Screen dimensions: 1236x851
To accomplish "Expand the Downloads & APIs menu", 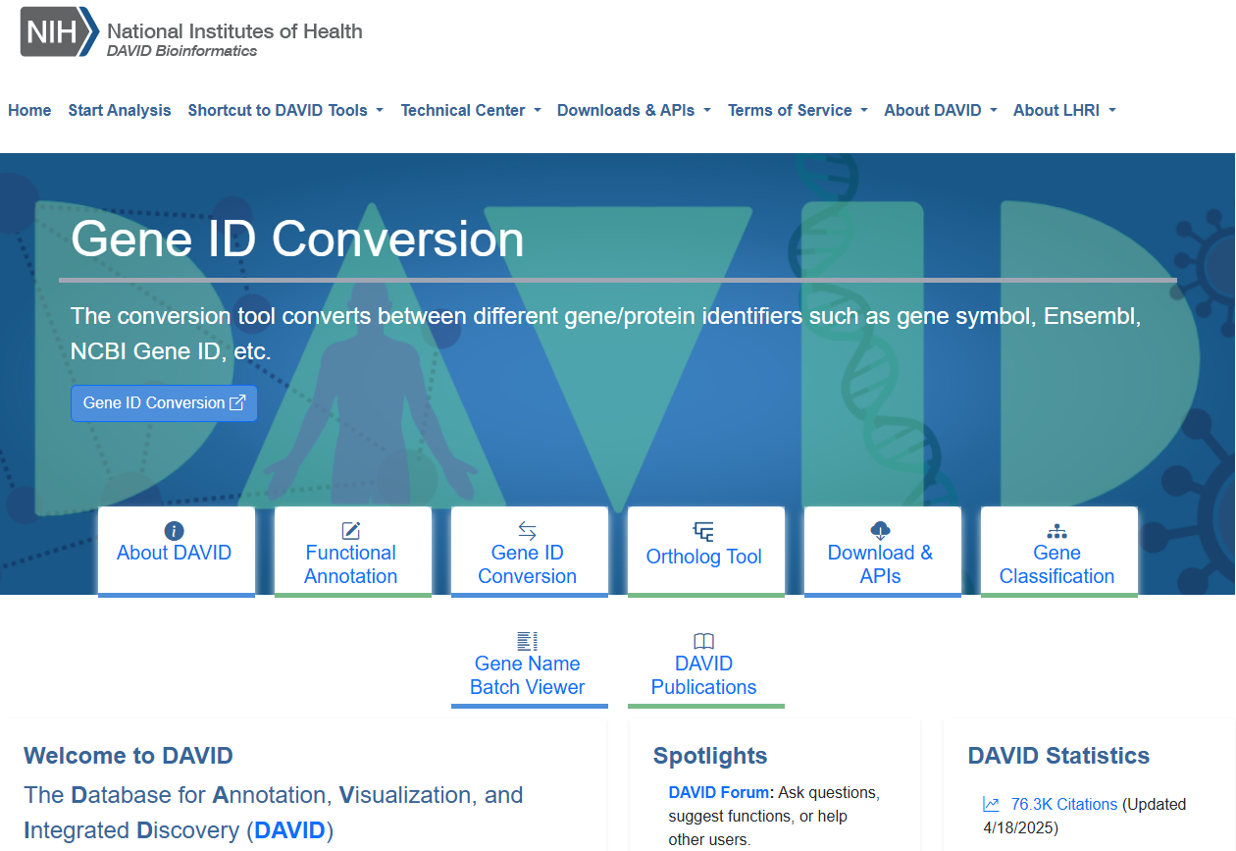I will tap(634, 111).
